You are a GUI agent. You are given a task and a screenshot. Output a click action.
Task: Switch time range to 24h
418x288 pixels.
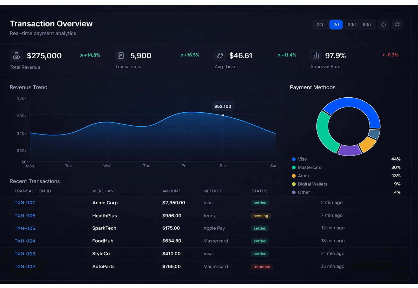coord(320,25)
